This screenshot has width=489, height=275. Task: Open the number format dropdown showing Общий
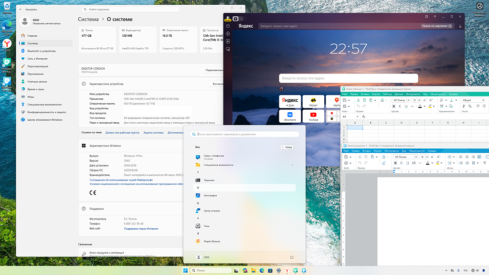(473, 100)
